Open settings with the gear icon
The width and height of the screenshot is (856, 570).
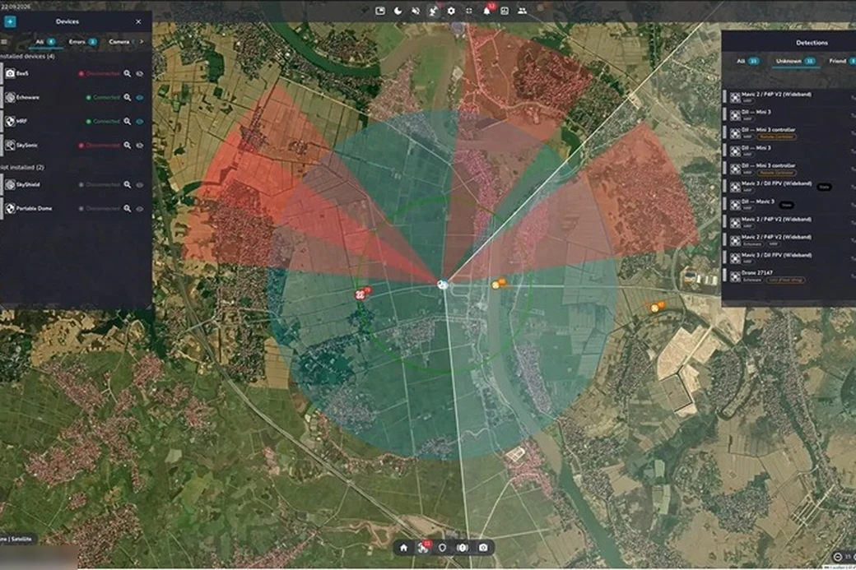(x=451, y=11)
